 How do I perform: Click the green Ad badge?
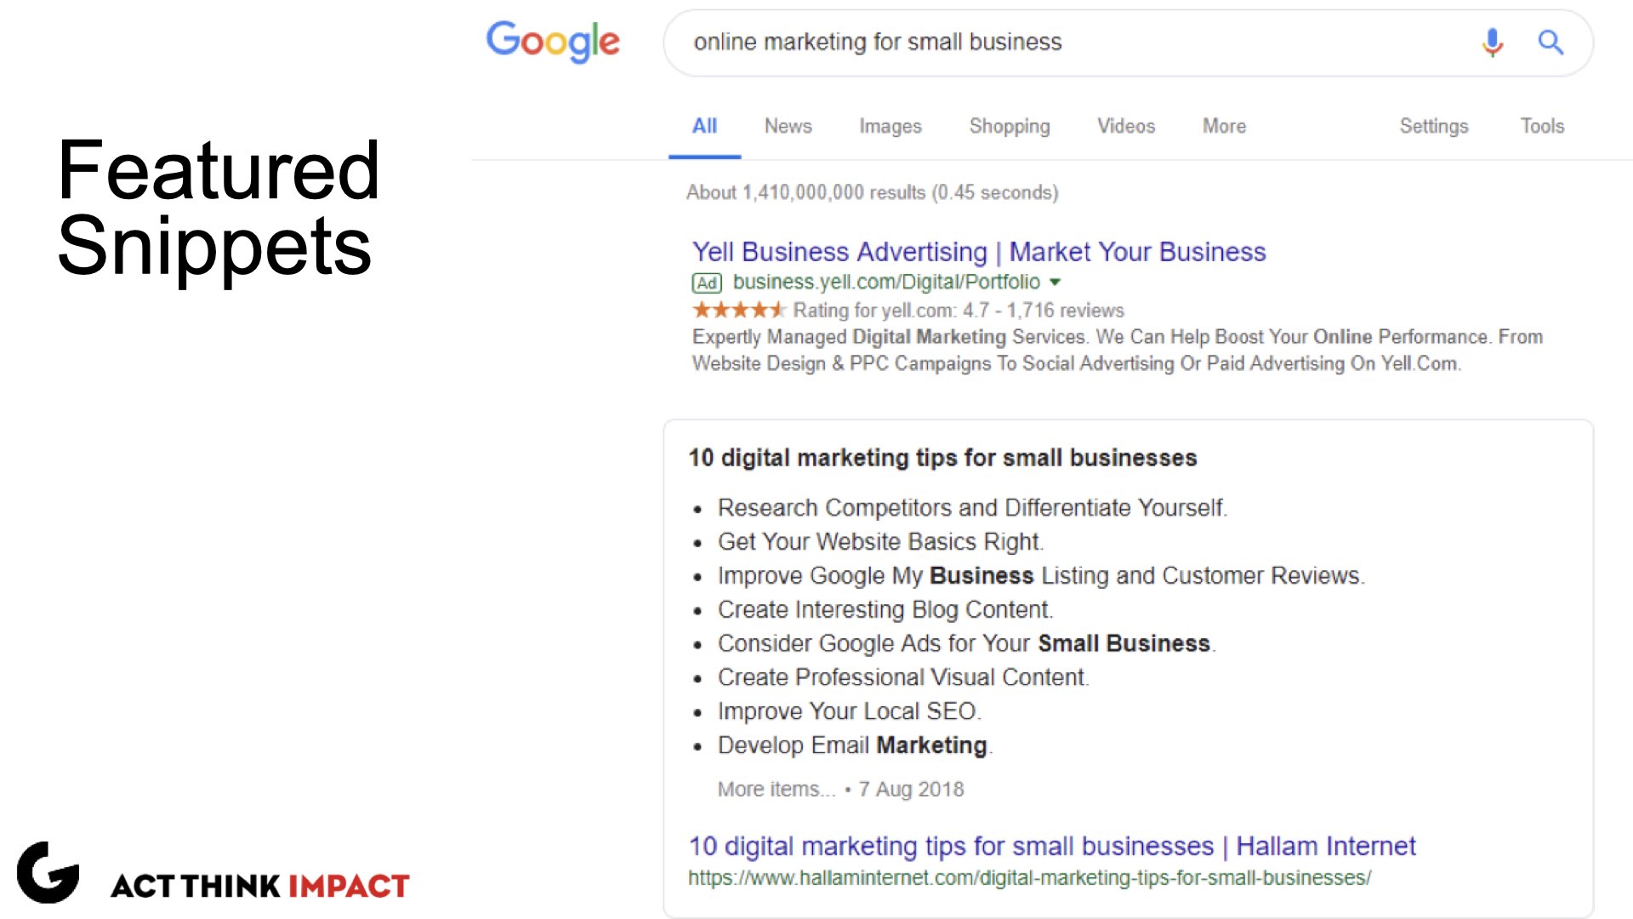pyautogui.click(x=707, y=283)
